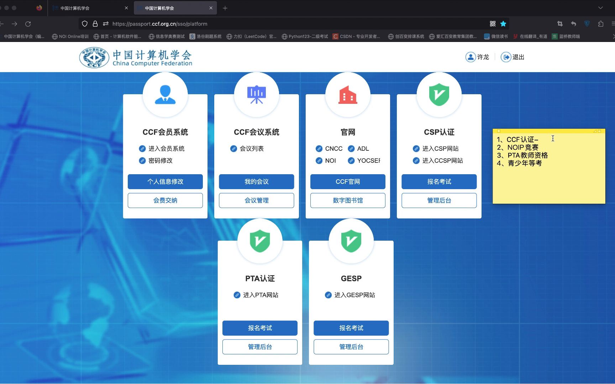
Task: Click the padlock site security icon
Action: (x=95, y=24)
